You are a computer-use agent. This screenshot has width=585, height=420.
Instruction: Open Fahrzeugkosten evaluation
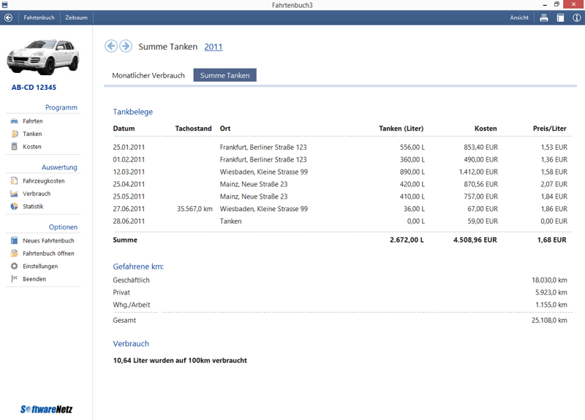coord(43,181)
